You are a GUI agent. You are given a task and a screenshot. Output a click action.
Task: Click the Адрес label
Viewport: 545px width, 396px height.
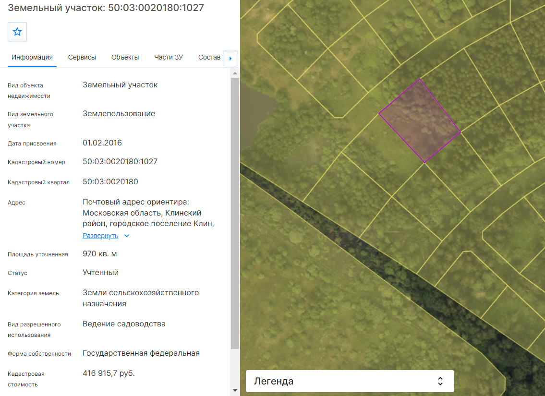[x=16, y=203]
